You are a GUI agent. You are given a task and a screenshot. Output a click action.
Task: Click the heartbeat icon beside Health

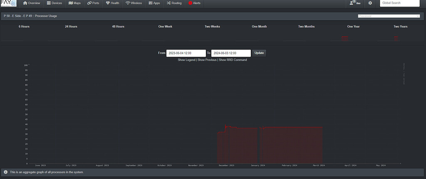click(108, 3)
